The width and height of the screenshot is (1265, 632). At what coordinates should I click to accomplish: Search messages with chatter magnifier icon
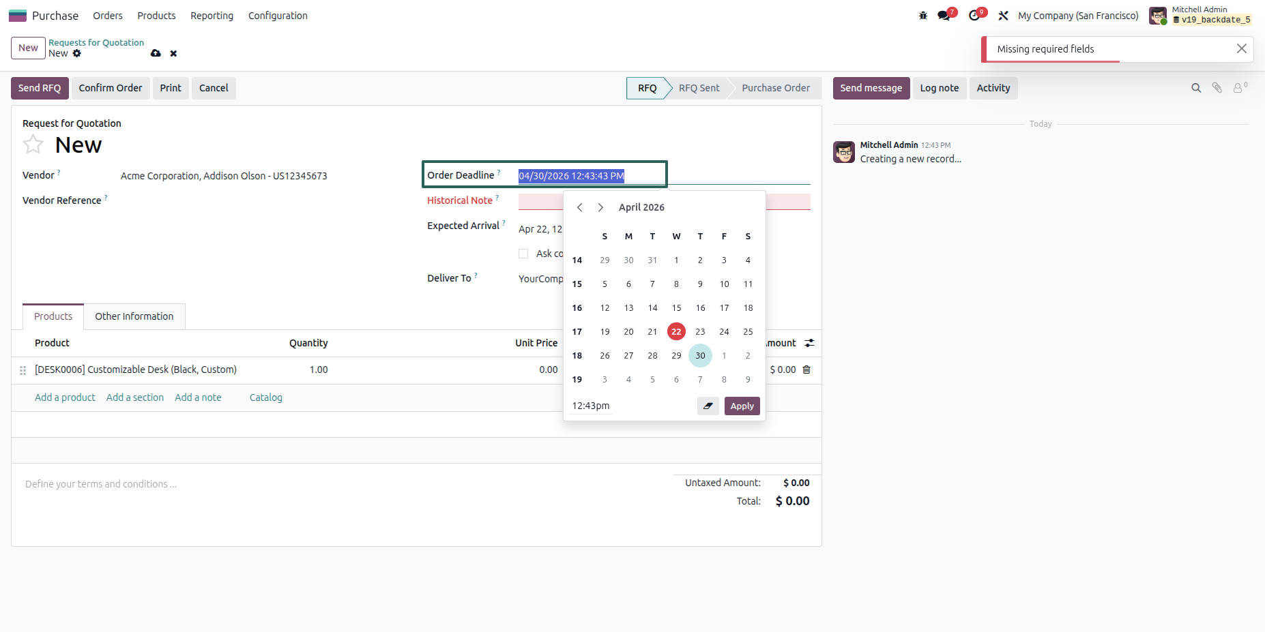(1196, 88)
